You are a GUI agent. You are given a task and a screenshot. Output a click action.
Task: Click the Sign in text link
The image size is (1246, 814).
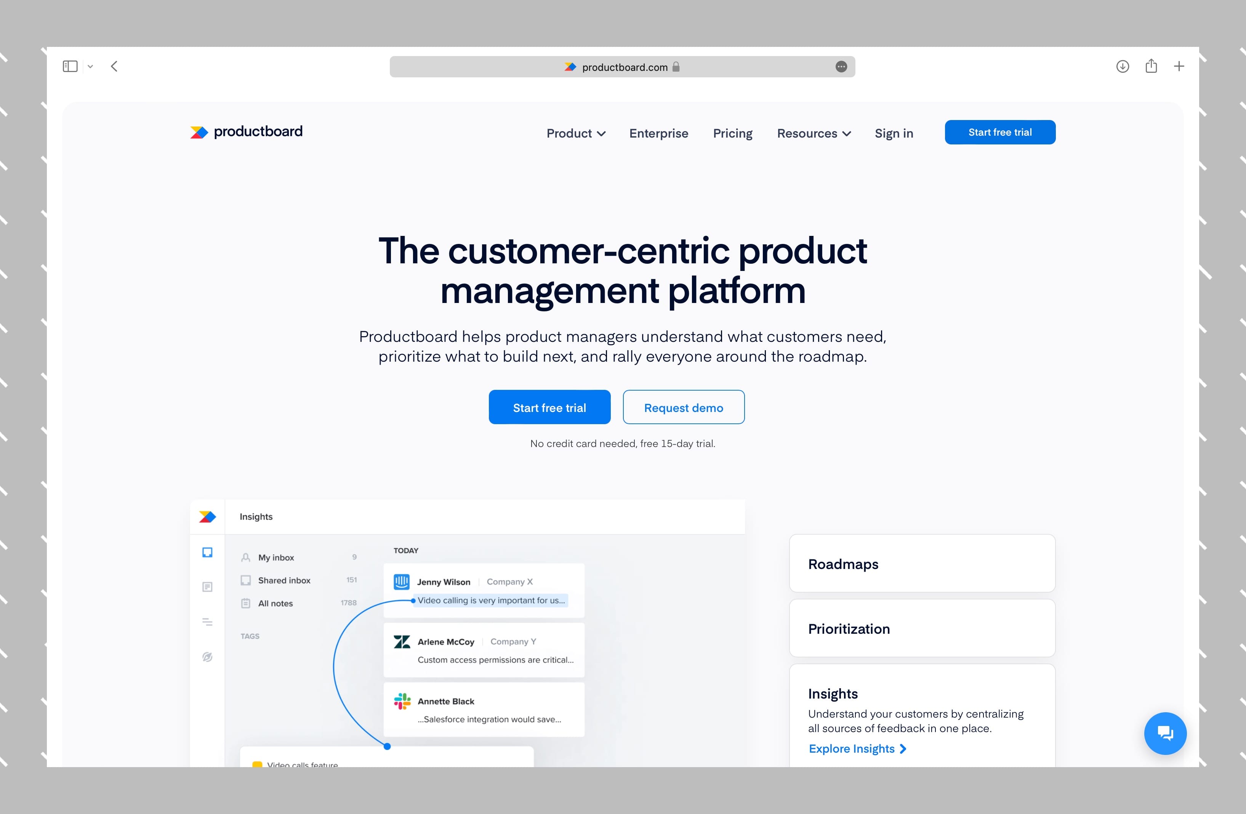[894, 132]
